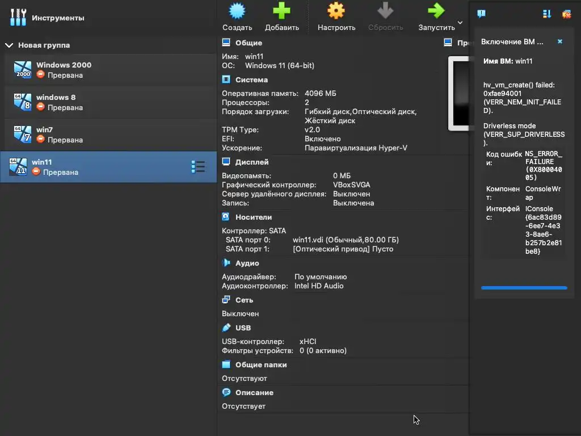Open Настроить settings gear

tap(336, 17)
